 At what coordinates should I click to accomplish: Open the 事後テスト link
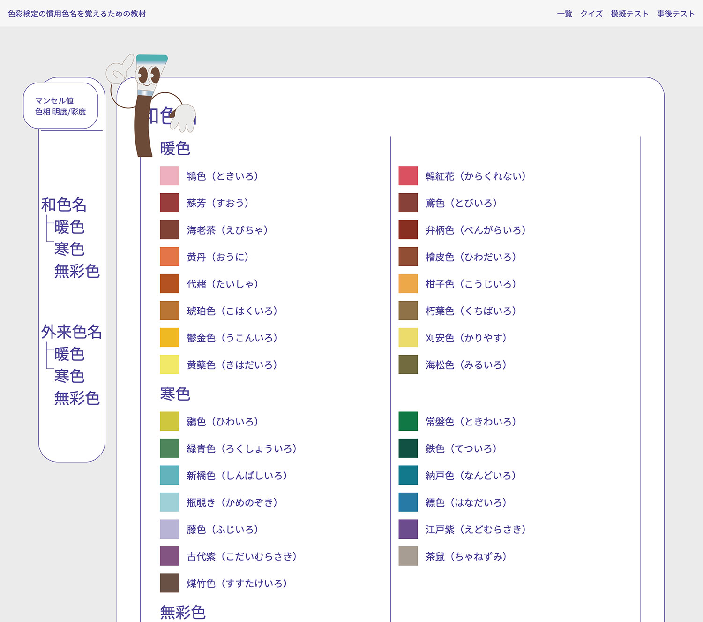pos(675,14)
